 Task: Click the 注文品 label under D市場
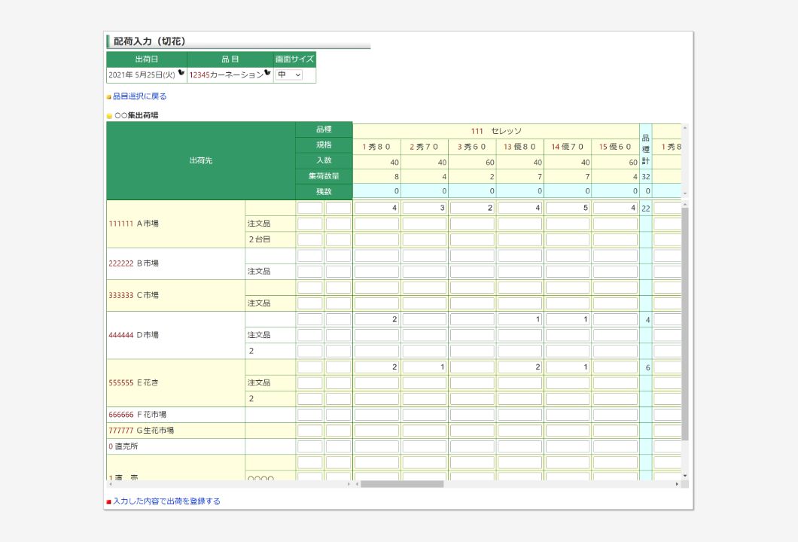(x=259, y=335)
